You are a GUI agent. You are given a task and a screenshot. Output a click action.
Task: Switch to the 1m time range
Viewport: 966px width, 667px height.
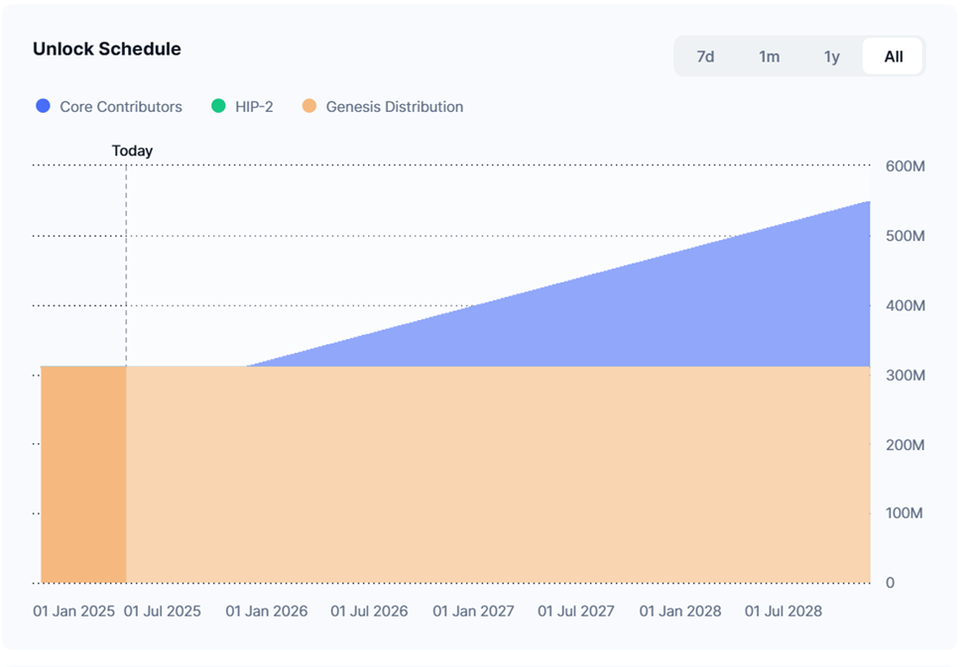(x=769, y=56)
